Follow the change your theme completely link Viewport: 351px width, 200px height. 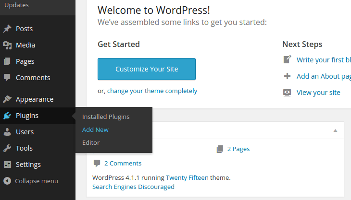152,91
